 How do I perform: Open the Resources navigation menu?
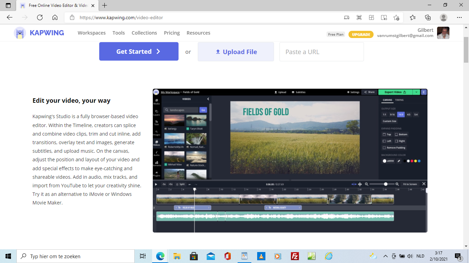[198, 33]
